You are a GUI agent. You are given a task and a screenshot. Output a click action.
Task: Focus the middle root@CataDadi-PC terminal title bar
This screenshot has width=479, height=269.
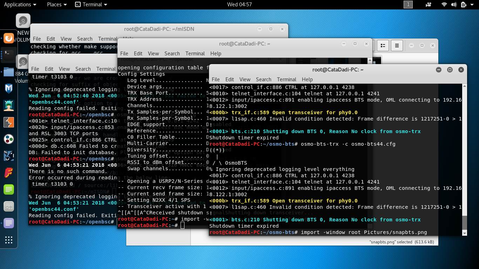coord(244,44)
